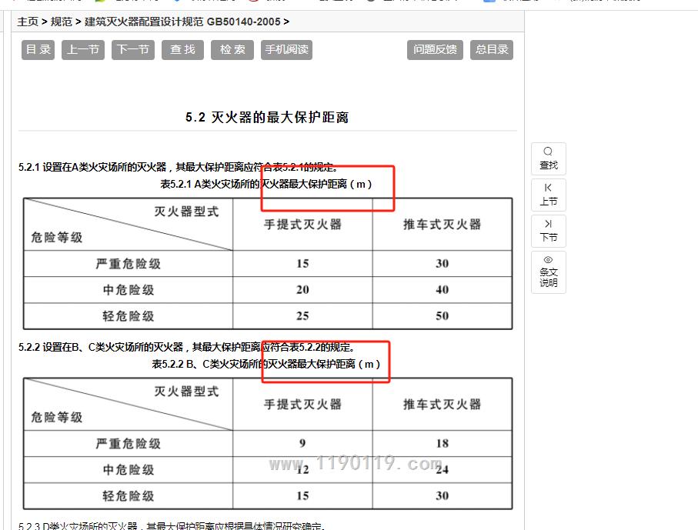Screen dimensions: 698x530
Task: Click the 目录 button
Action: point(38,50)
